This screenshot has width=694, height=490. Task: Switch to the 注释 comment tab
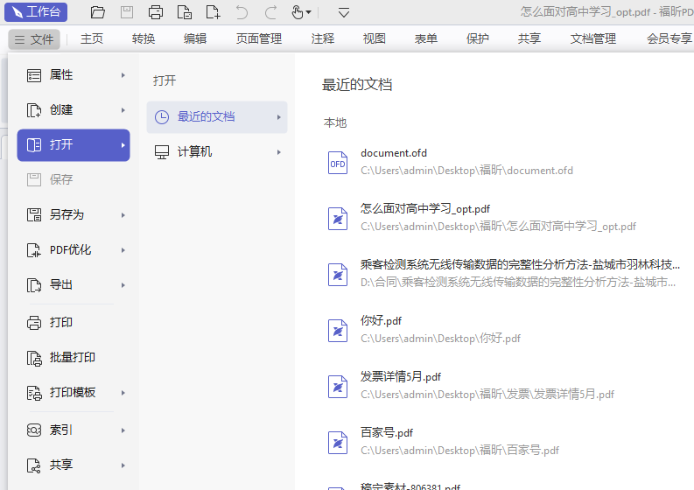point(322,39)
